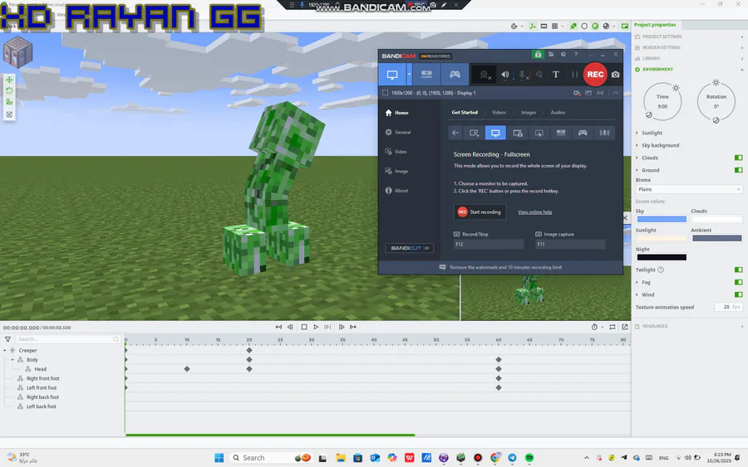Click the Ambient color swatch
Viewport: 748px width, 467px height.
[717, 239]
